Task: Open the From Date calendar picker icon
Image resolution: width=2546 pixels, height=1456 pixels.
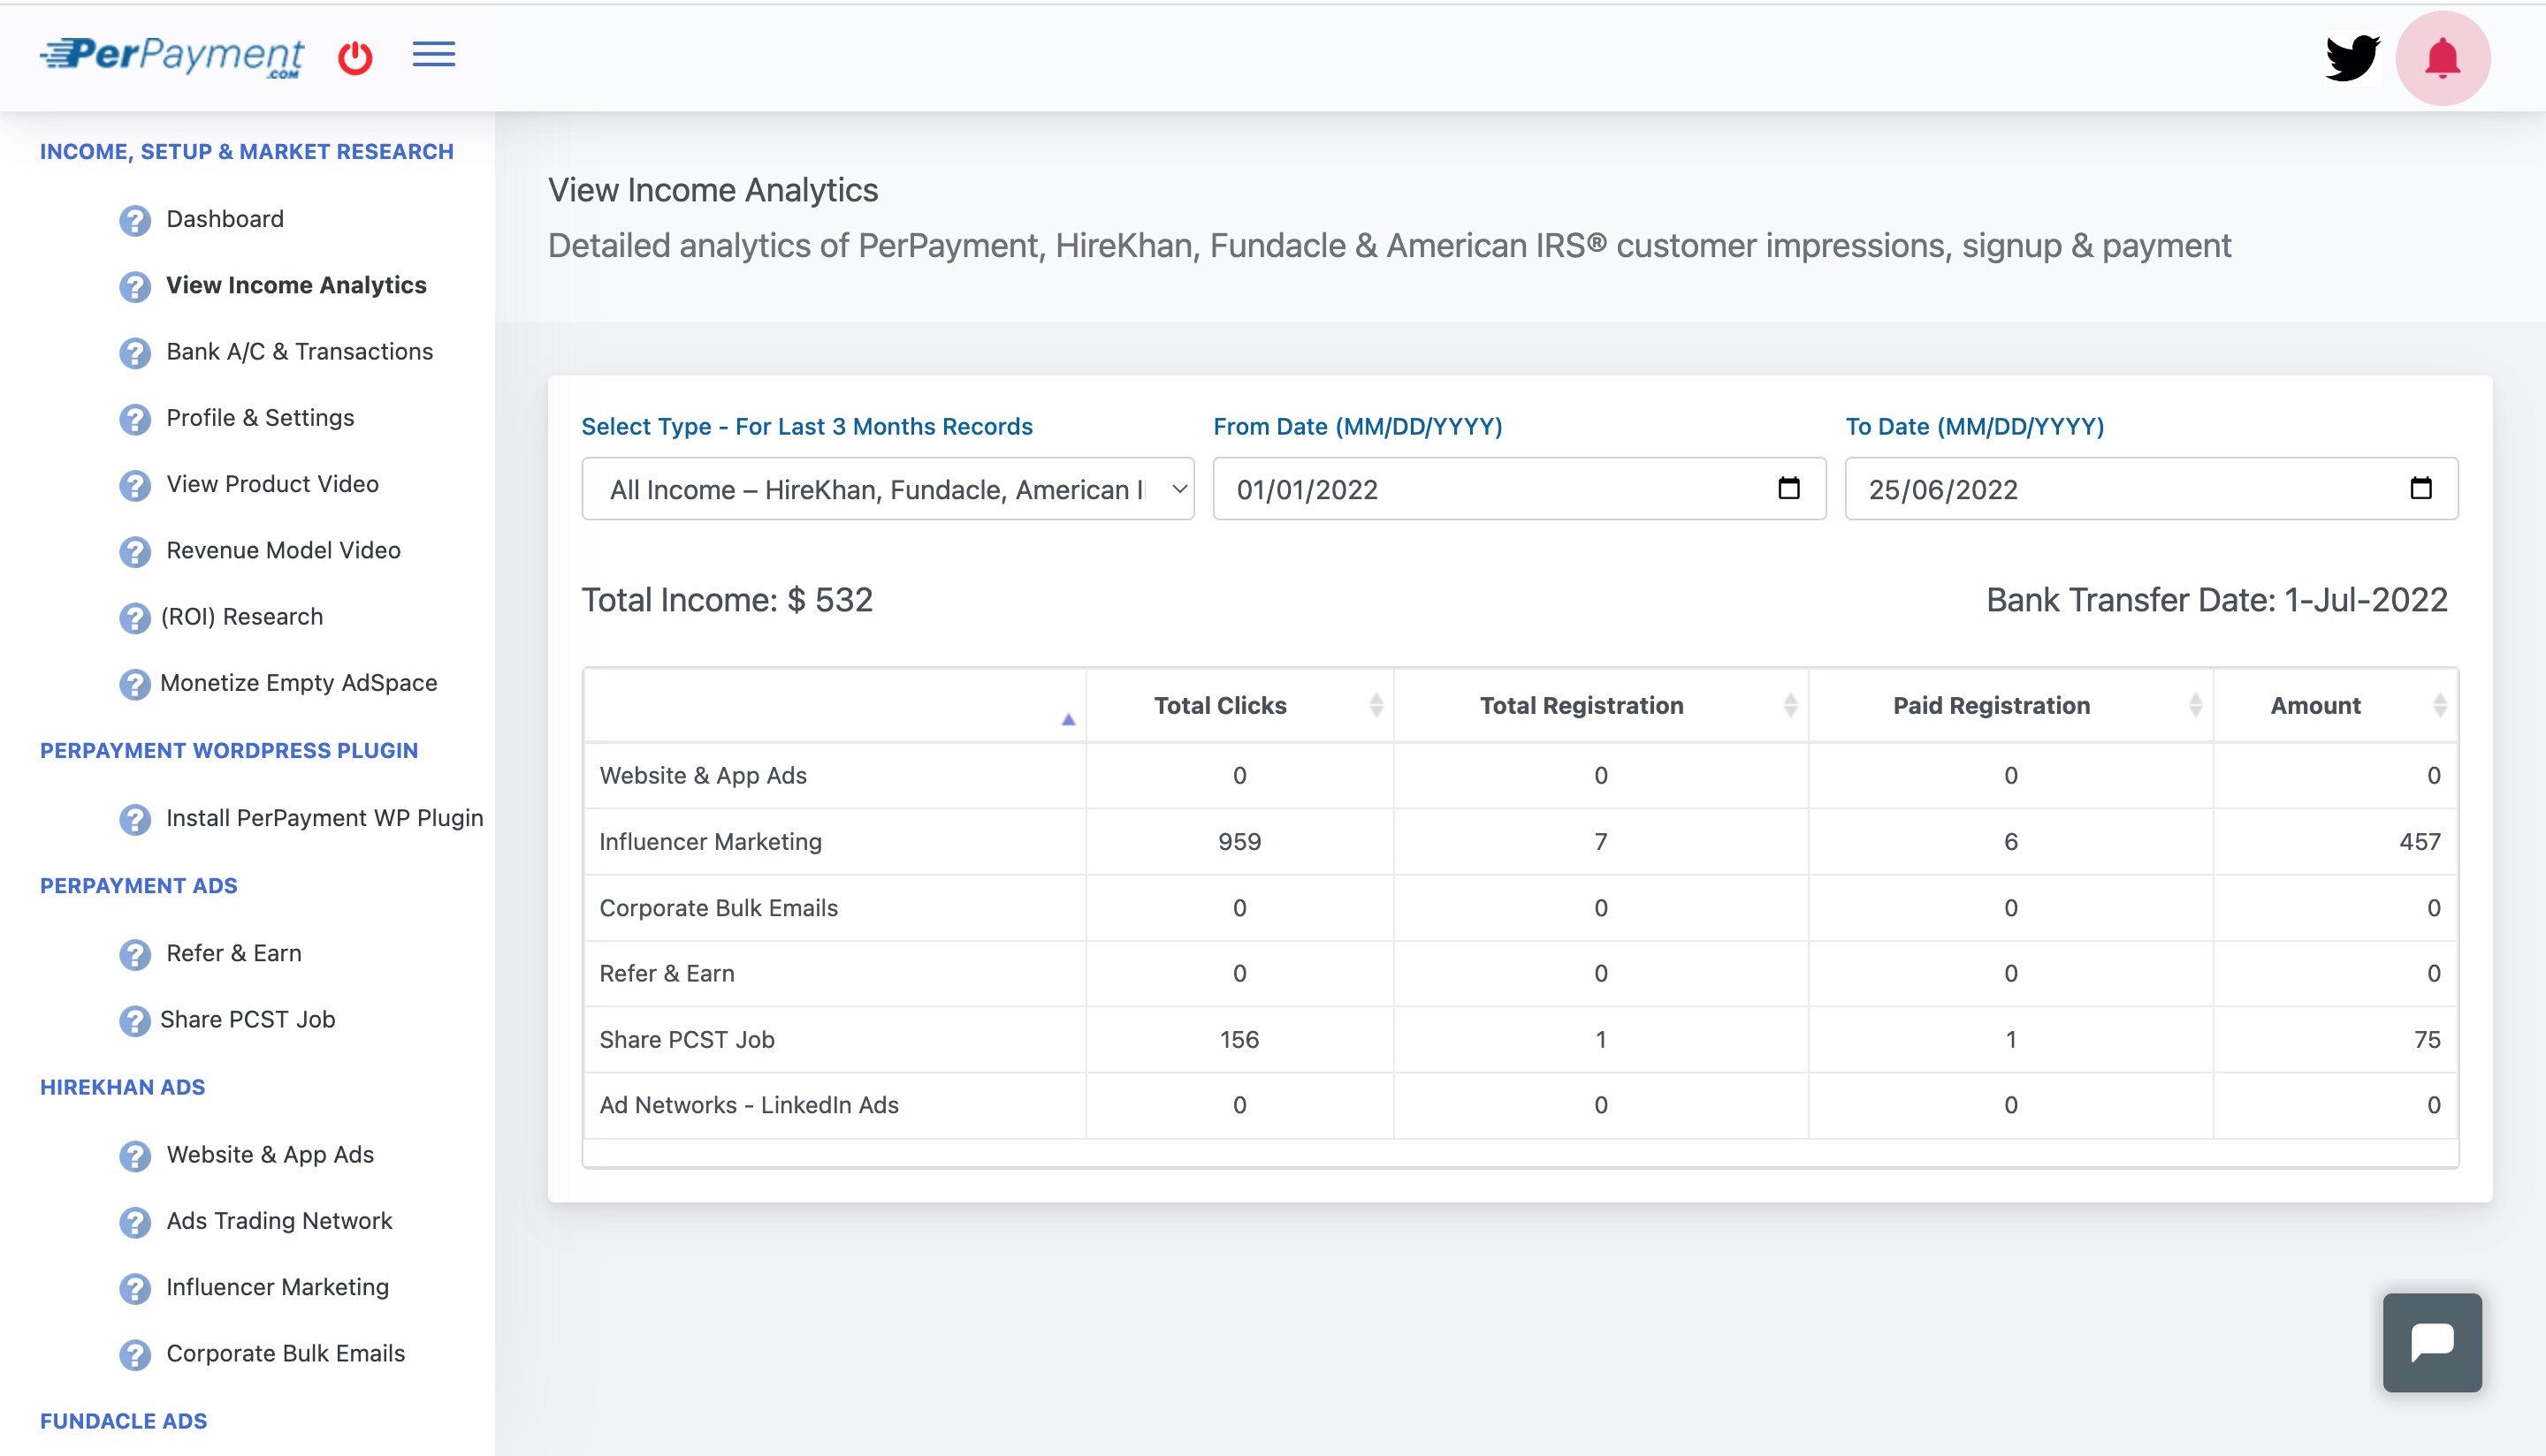Action: [1788, 488]
